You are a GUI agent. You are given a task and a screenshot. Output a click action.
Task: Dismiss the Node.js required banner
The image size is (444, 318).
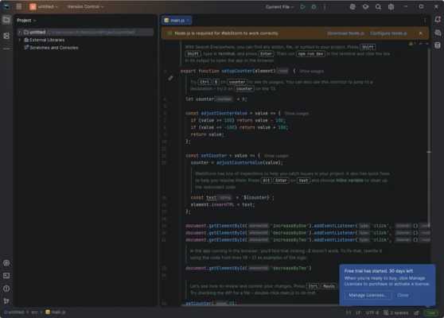pos(420,33)
